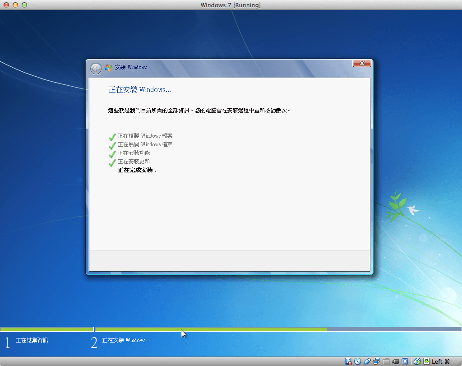Select the virtual displays status icon

point(376,361)
